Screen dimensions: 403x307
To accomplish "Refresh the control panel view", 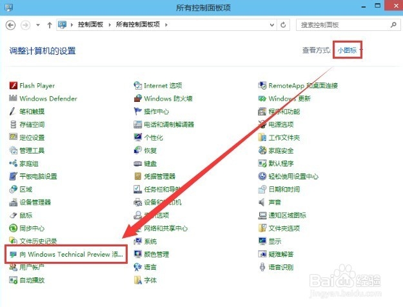I will [x=283, y=25].
